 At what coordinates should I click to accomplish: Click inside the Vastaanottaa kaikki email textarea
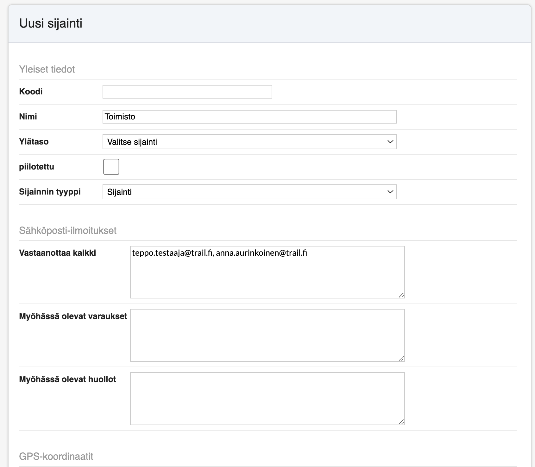tap(267, 272)
